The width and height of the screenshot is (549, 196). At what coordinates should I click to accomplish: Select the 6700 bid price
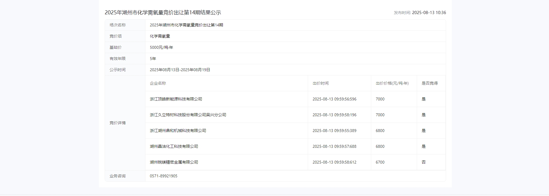point(380,162)
